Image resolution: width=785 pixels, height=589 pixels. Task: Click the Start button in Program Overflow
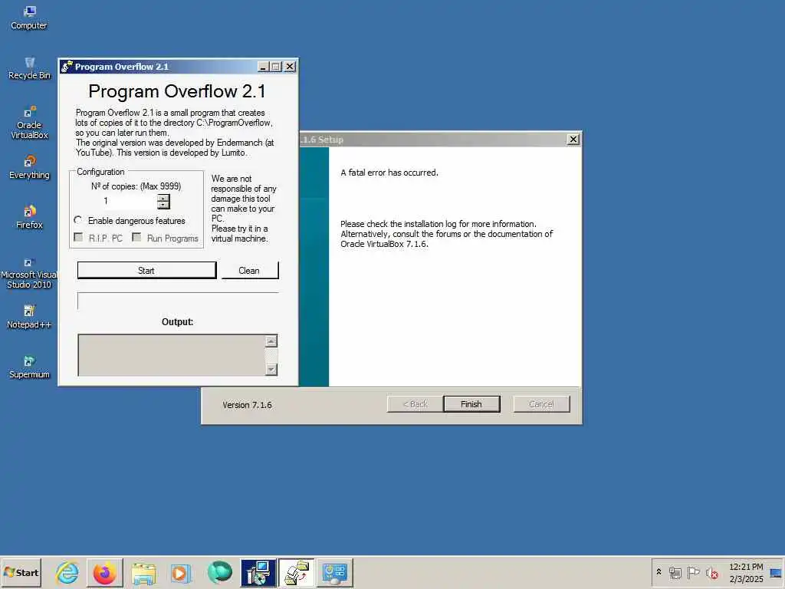[146, 271]
